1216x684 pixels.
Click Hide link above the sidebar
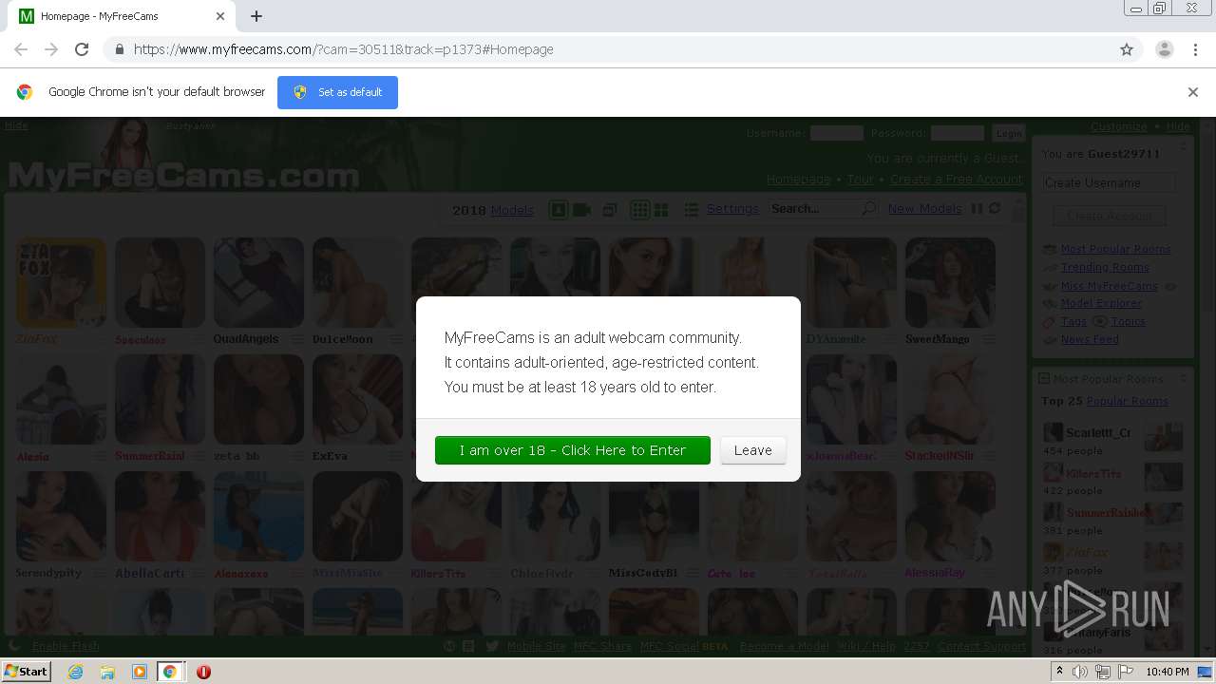[1178, 126]
